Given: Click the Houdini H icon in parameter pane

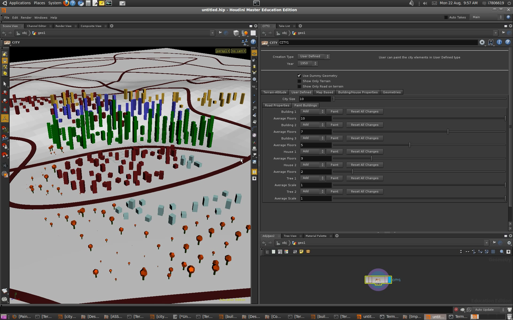Looking at the screenshot, I should pyautogui.click(x=491, y=42).
